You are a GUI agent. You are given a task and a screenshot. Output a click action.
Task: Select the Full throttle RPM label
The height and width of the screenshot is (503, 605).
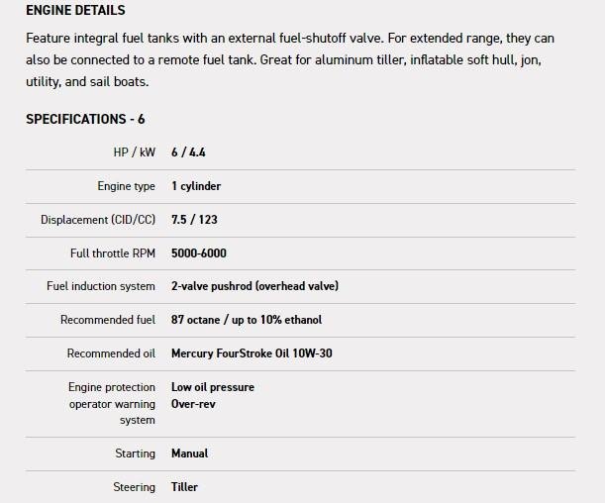tap(113, 253)
